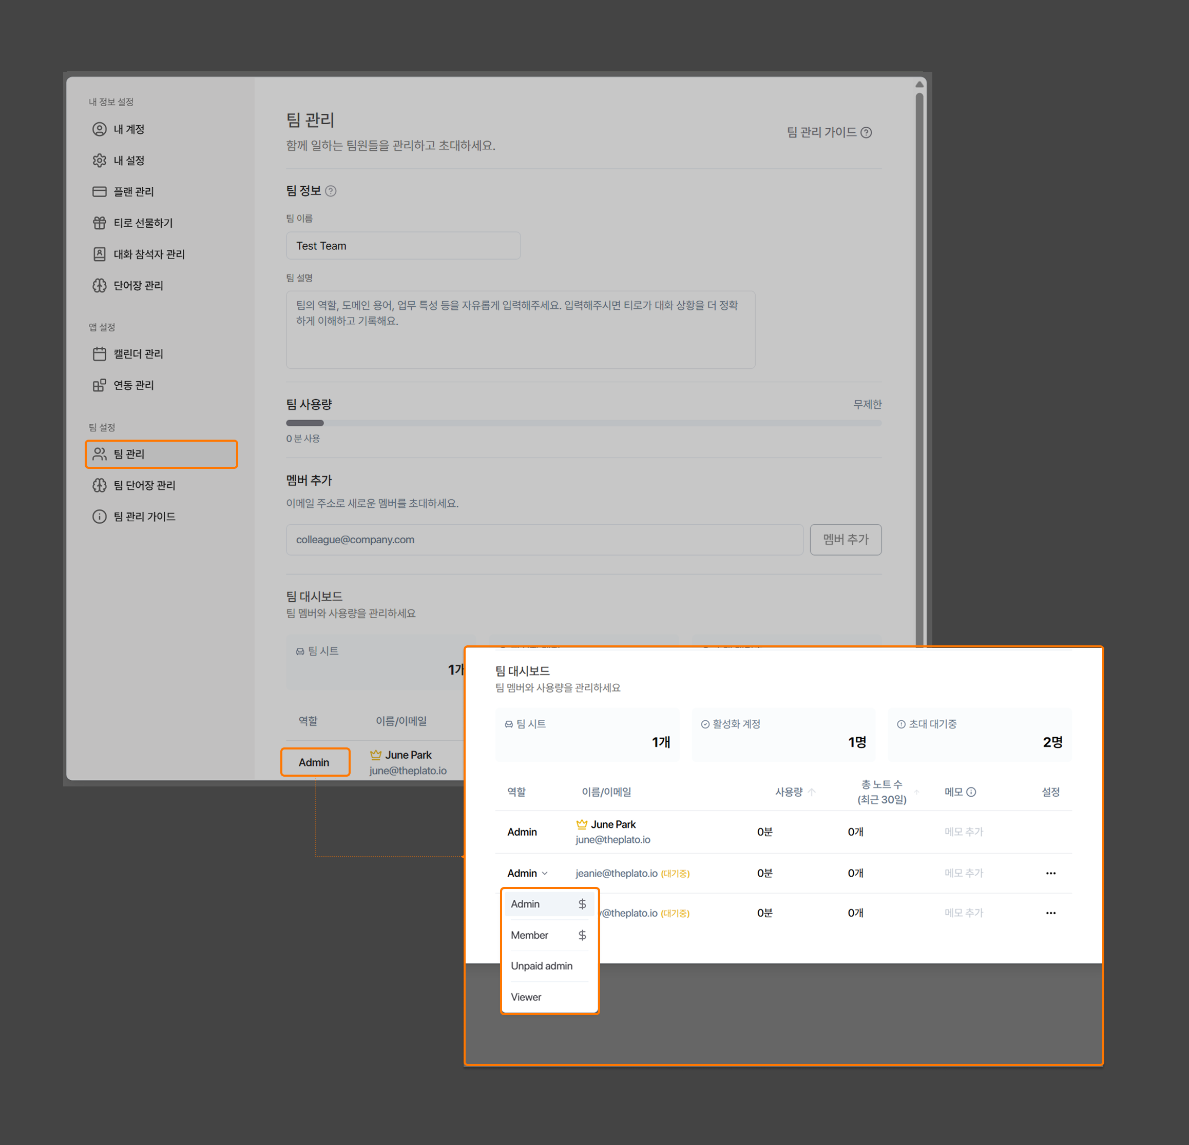Click the colleague@company.com email input field
Image resolution: width=1189 pixels, height=1145 pixels.
[544, 540]
